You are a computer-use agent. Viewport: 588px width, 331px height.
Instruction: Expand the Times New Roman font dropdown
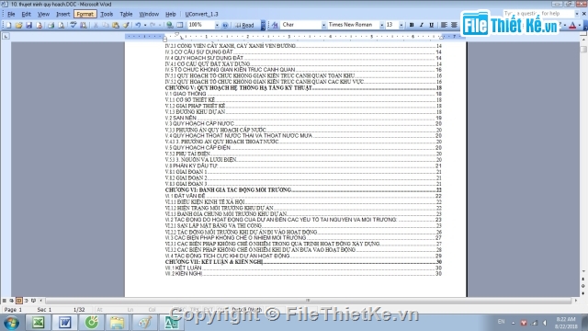click(x=381, y=25)
